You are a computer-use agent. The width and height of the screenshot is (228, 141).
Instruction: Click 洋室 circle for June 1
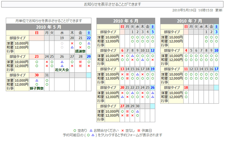[x=132, y=37]
